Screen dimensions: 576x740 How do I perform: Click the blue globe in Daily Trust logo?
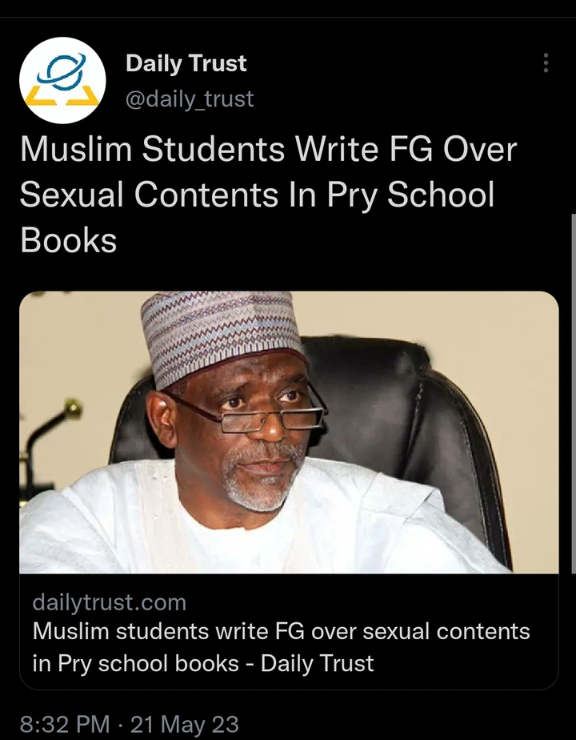[62, 70]
